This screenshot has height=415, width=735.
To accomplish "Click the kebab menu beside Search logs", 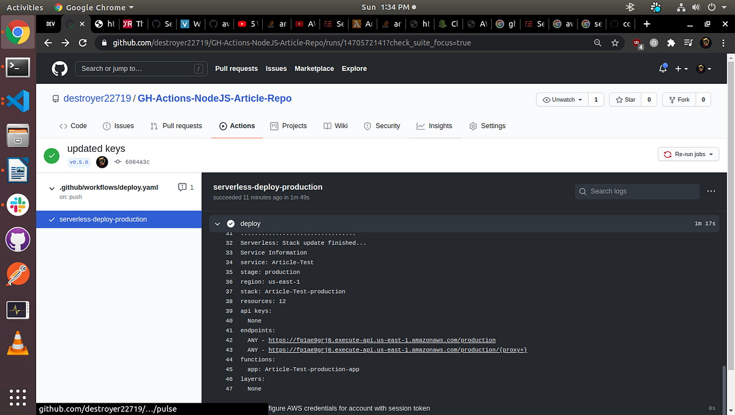I will pyautogui.click(x=710, y=191).
